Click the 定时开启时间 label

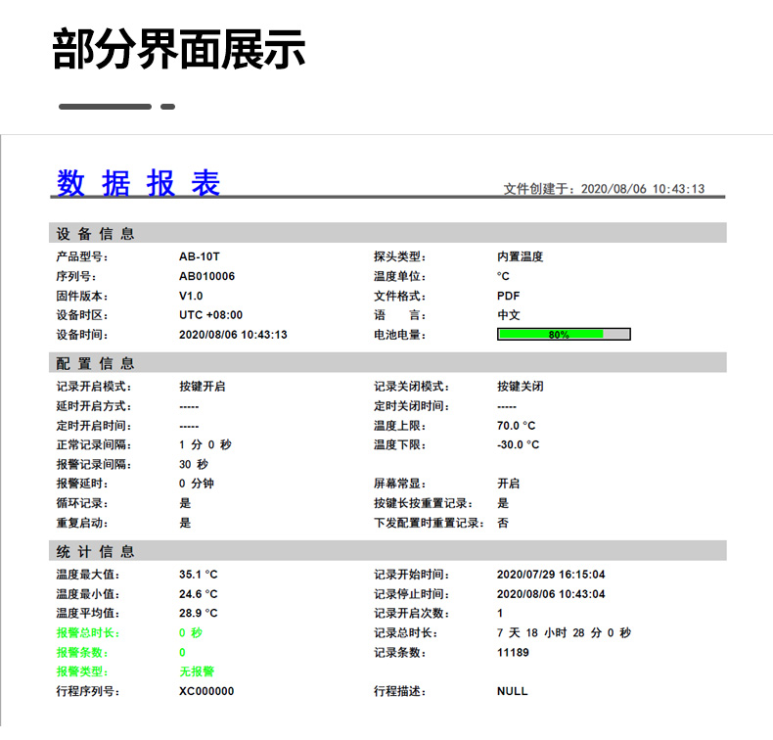point(94,426)
